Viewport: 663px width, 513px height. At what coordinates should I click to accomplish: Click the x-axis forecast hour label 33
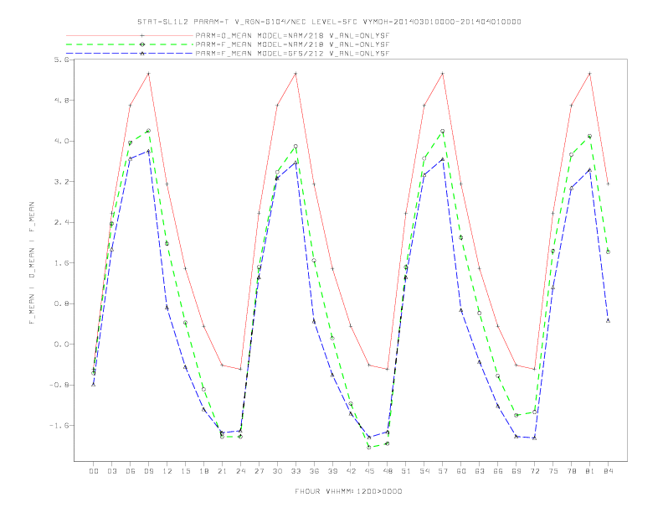(x=296, y=471)
